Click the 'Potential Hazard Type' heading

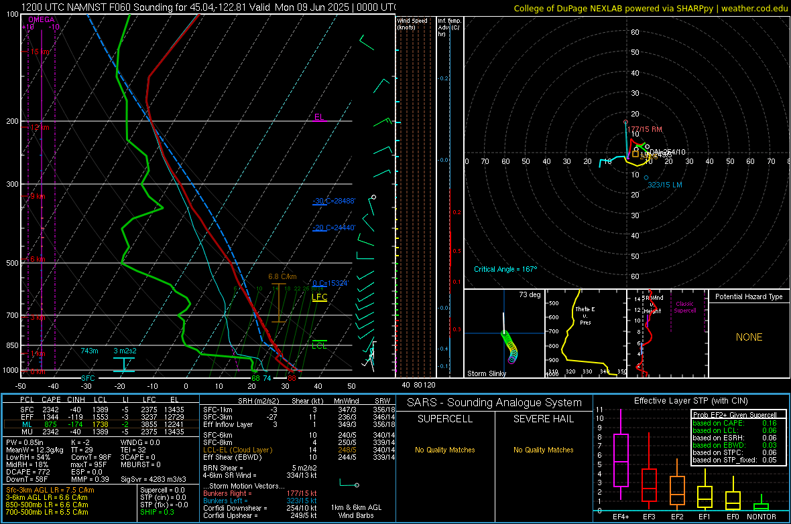tap(749, 296)
